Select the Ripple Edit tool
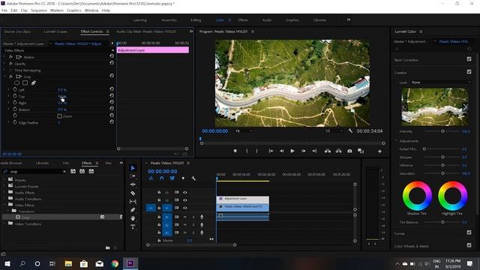This screenshot has height=270, width=480. 133,184
